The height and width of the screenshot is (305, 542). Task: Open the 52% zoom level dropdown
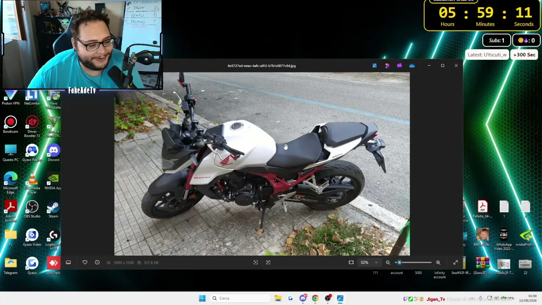coord(369,263)
